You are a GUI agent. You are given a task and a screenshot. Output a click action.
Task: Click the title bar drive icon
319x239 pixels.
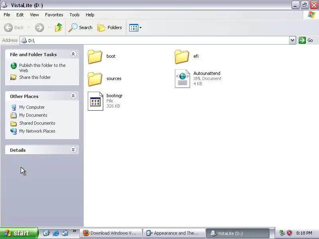point(4,5)
